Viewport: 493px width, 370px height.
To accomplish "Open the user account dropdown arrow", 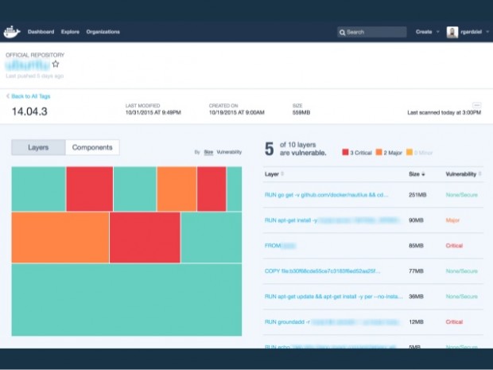I will 487,32.
